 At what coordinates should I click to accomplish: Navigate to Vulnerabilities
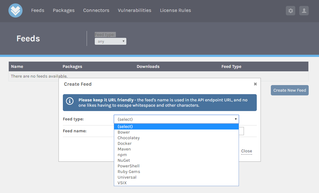134,10
